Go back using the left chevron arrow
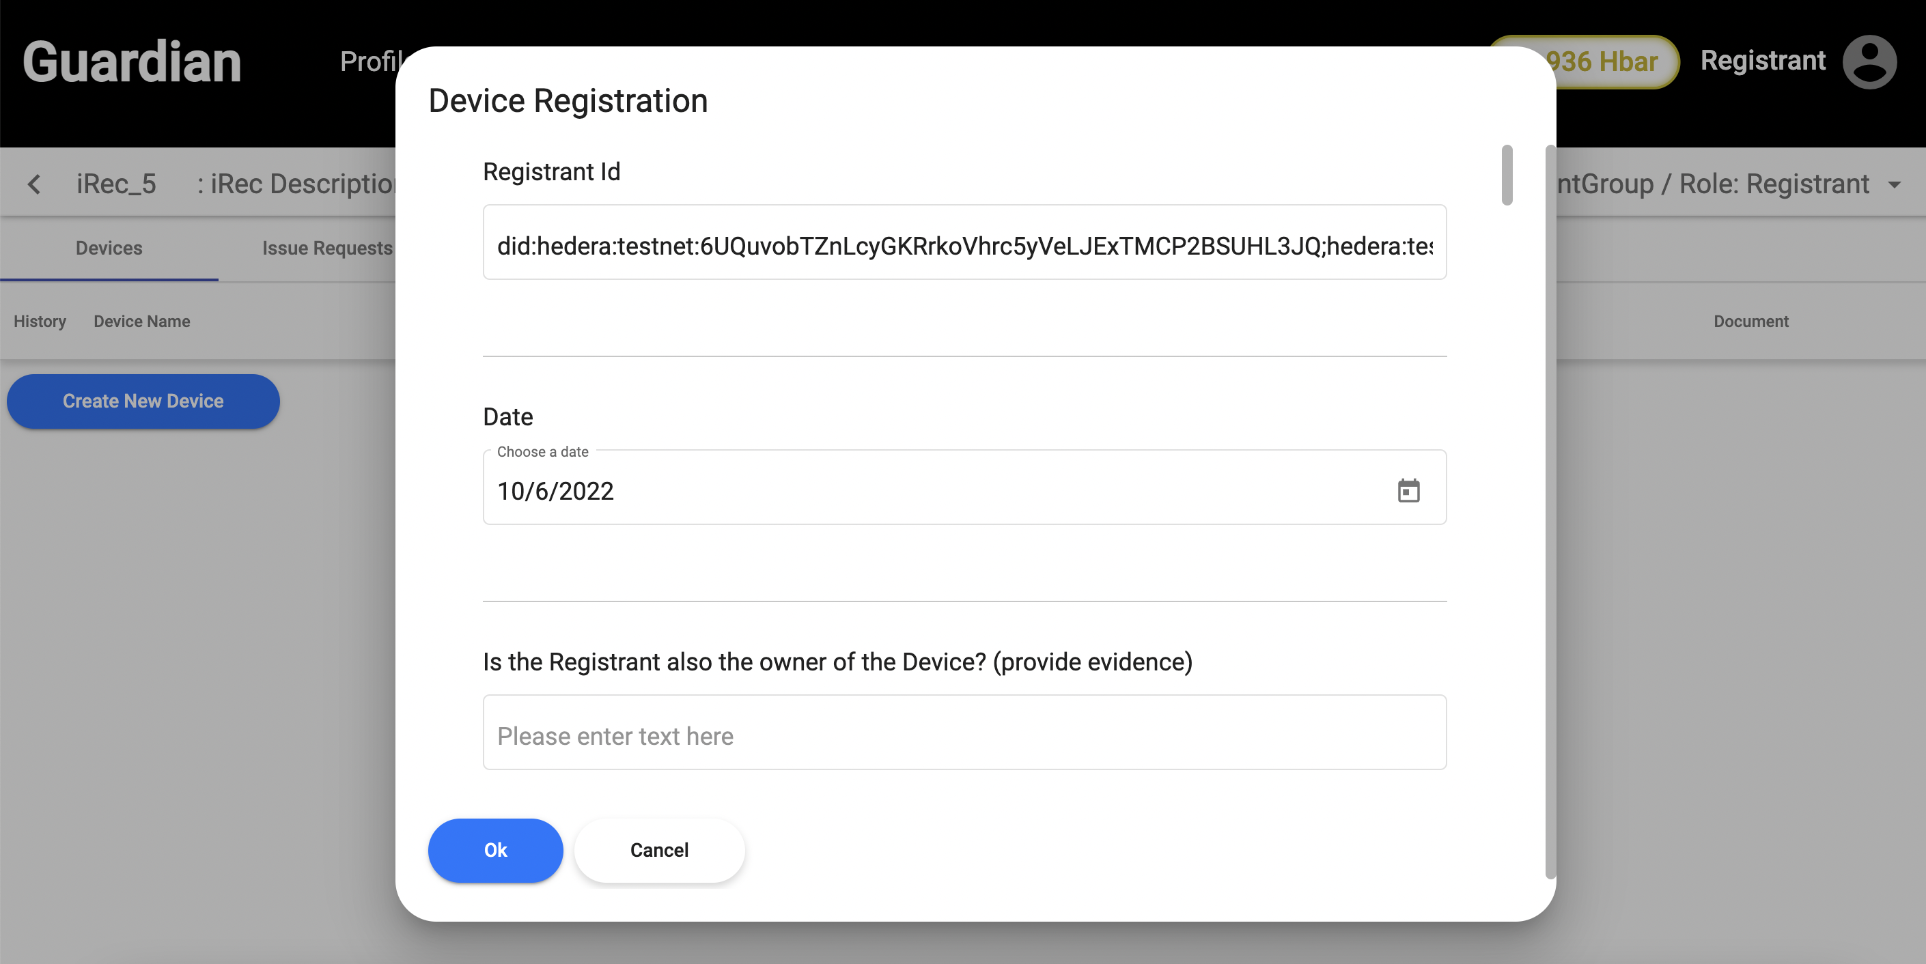This screenshot has width=1926, height=964. [34, 184]
